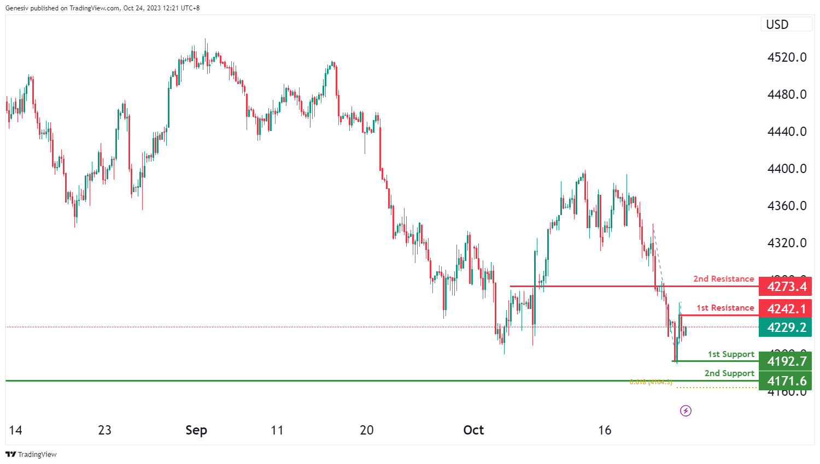Click the "2nd Support" text label
The width and height of the screenshot is (820, 464).
[x=729, y=373]
